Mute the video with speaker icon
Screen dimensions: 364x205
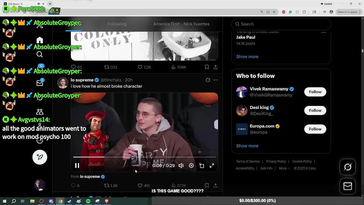[181, 166]
